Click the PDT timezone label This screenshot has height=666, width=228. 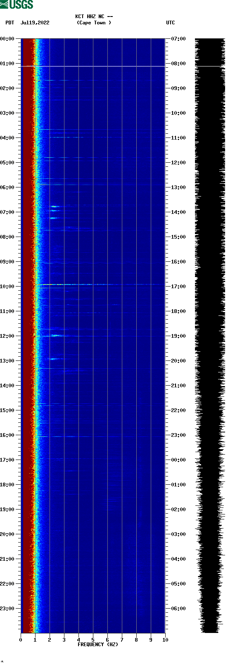click(9, 23)
